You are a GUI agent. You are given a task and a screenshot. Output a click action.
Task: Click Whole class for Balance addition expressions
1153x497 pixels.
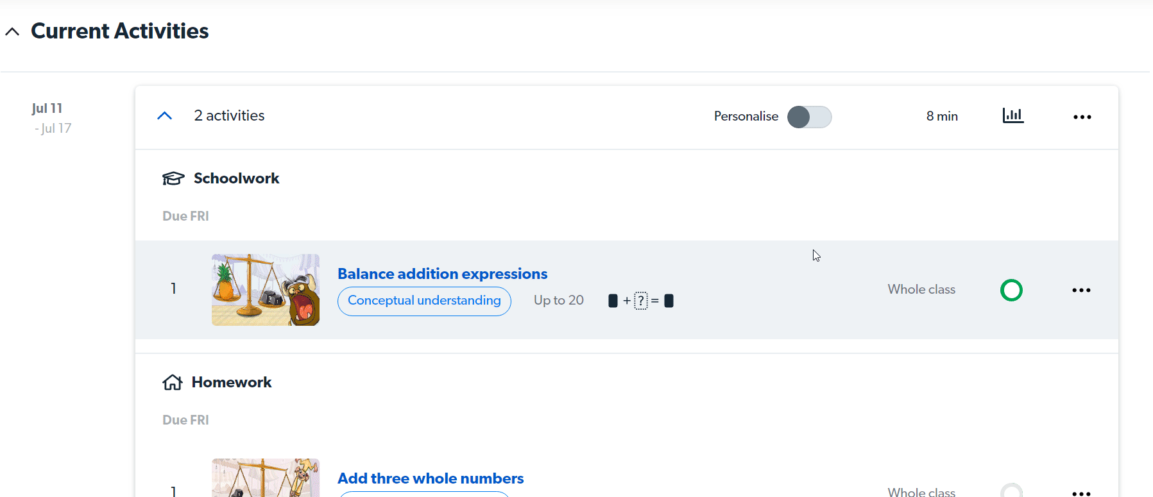921,289
